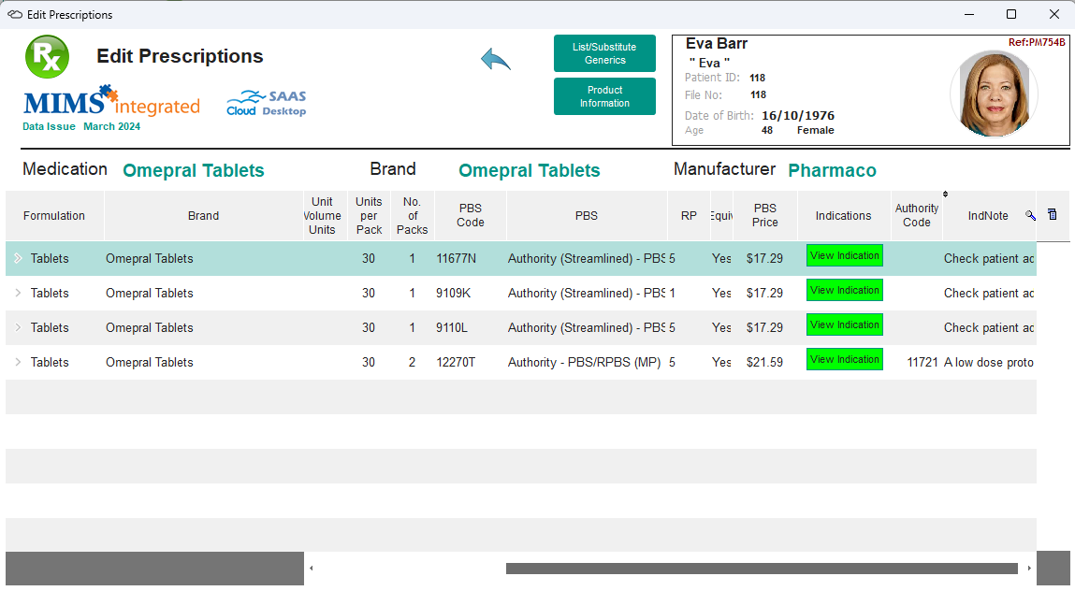Viewport: 1075px width, 591px height.
Task: View Indication for PBS code 11677N
Action: (x=845, y=255)
